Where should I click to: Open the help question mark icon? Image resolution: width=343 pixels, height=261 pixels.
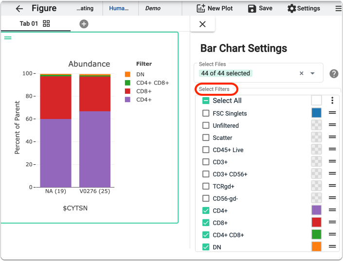point(334,74)
